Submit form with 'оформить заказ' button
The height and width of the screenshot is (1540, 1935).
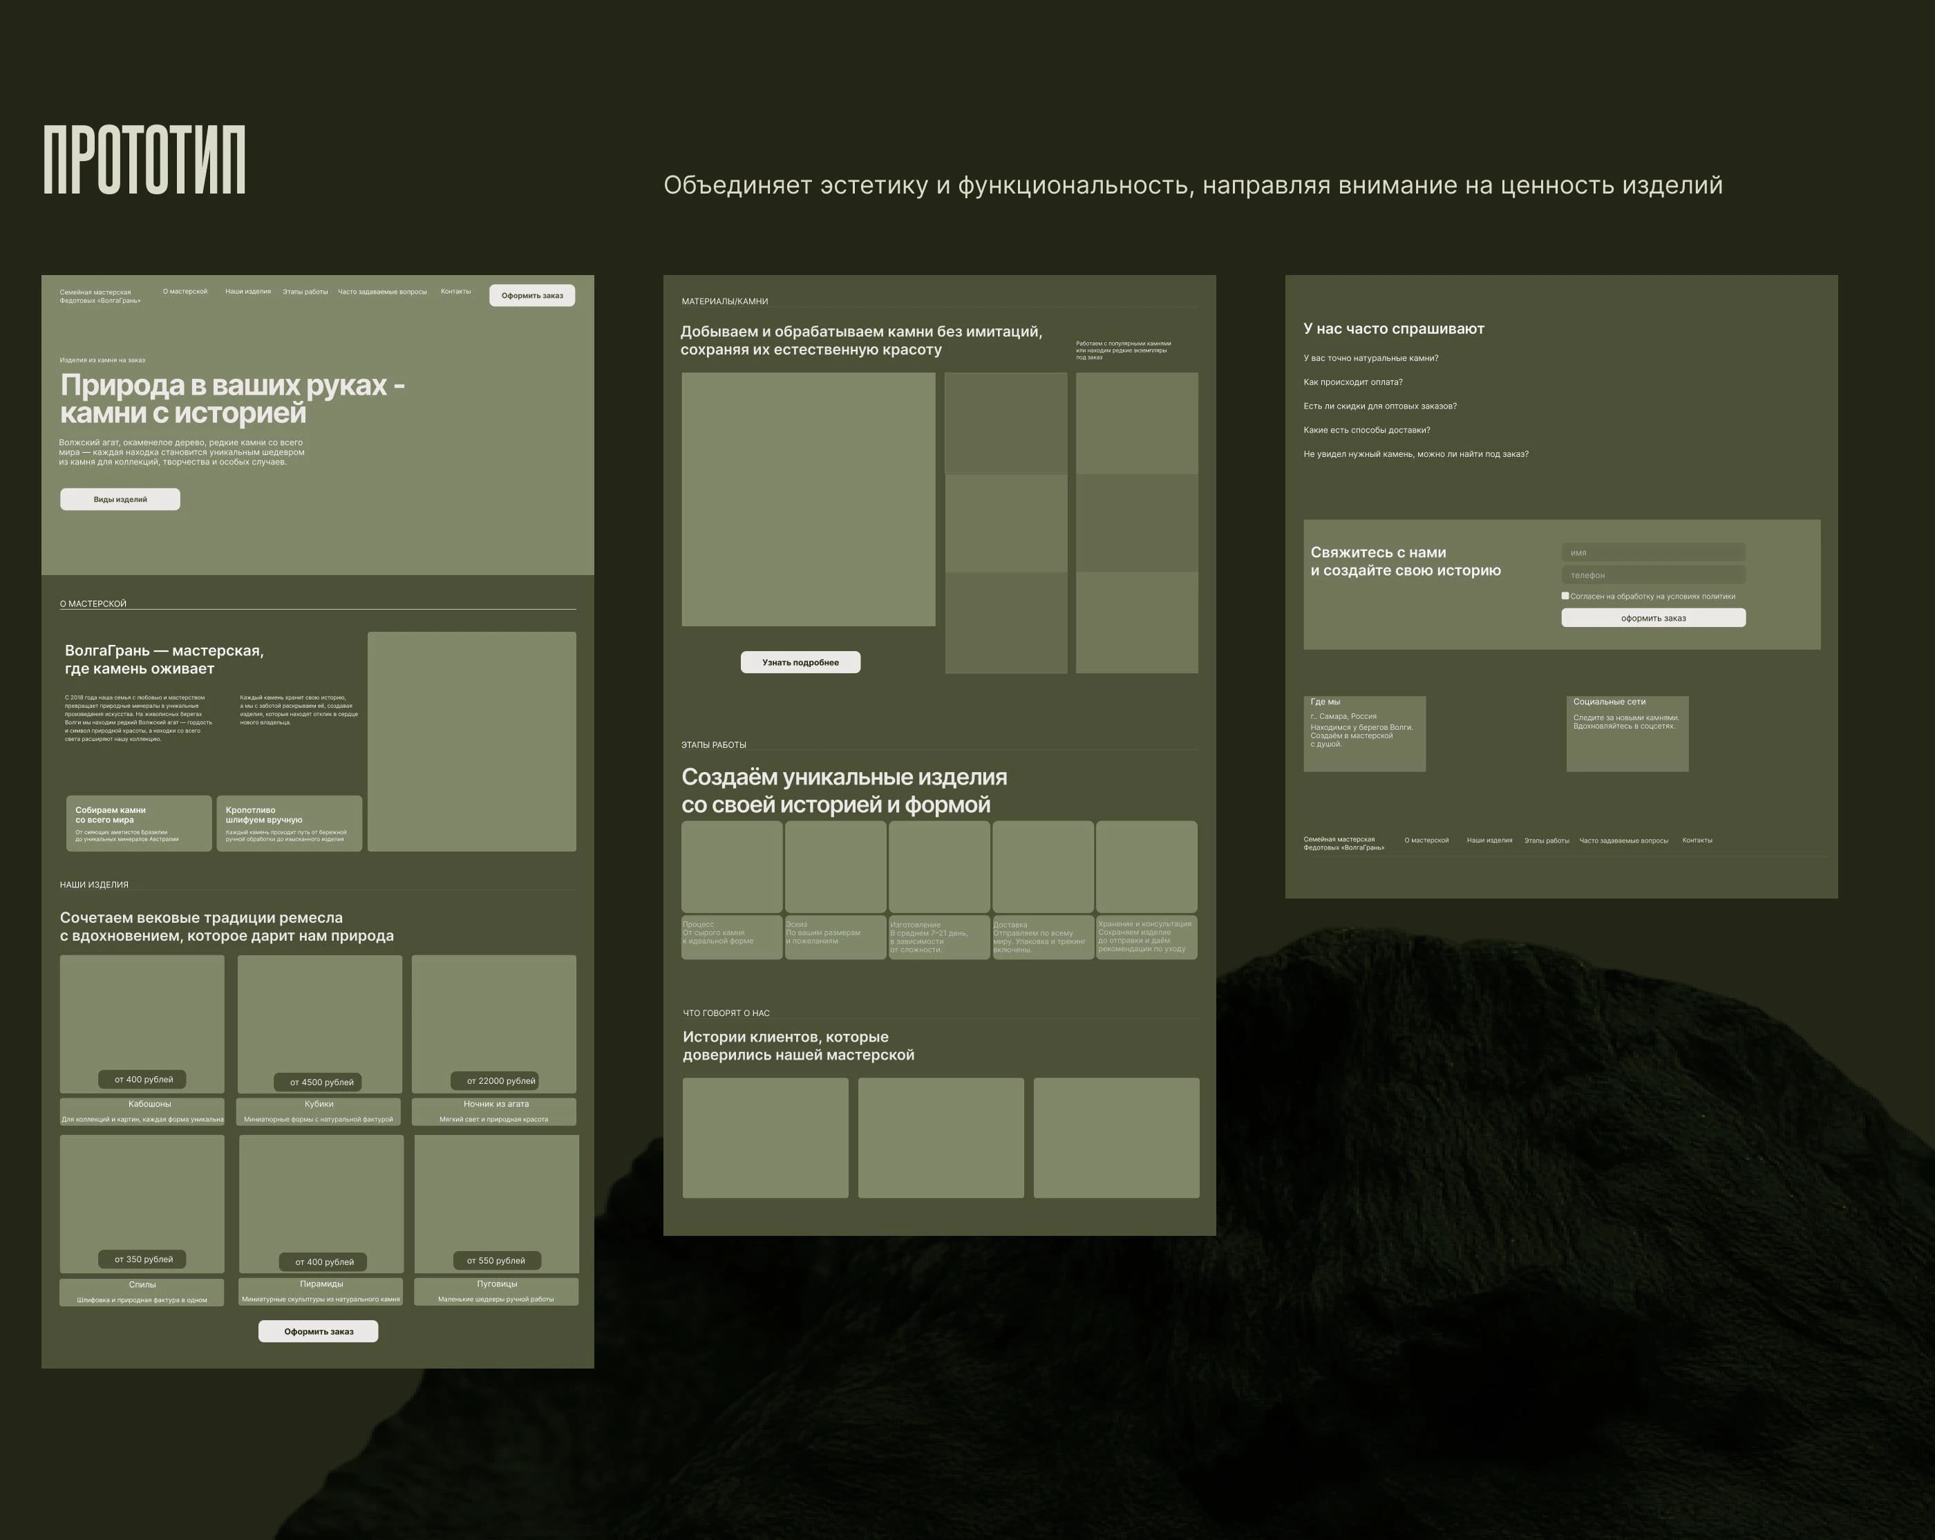pyautogui.click(x=1653, y=617)
